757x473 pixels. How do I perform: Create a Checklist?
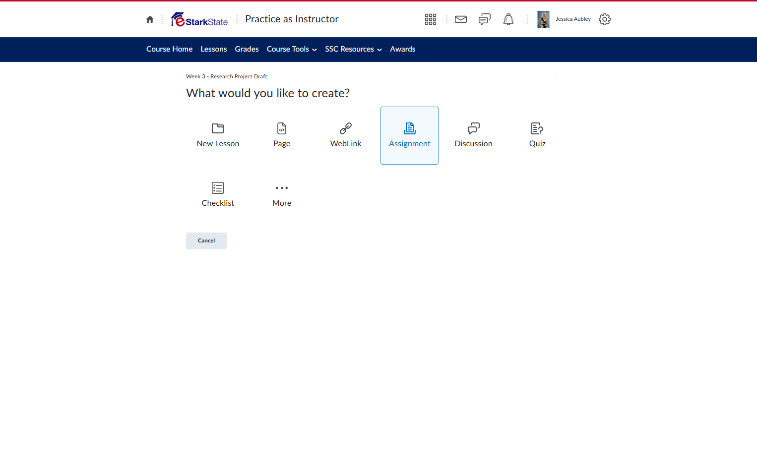point(218,195)
